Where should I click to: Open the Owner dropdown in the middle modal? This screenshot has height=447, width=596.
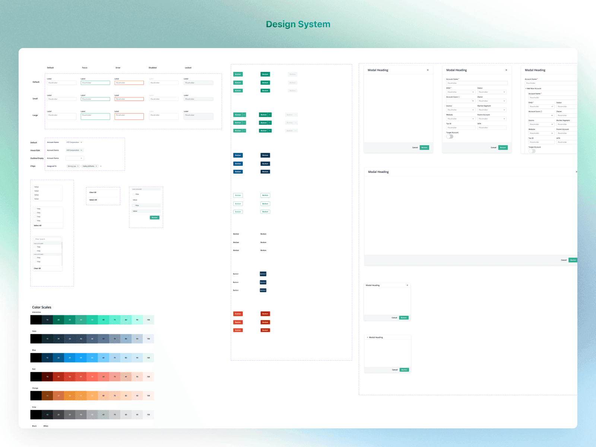point(492,101)
